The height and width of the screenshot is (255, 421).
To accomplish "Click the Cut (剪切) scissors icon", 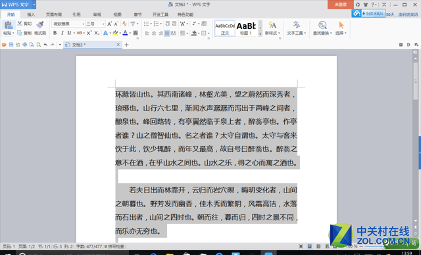I will tap(20, 24).
